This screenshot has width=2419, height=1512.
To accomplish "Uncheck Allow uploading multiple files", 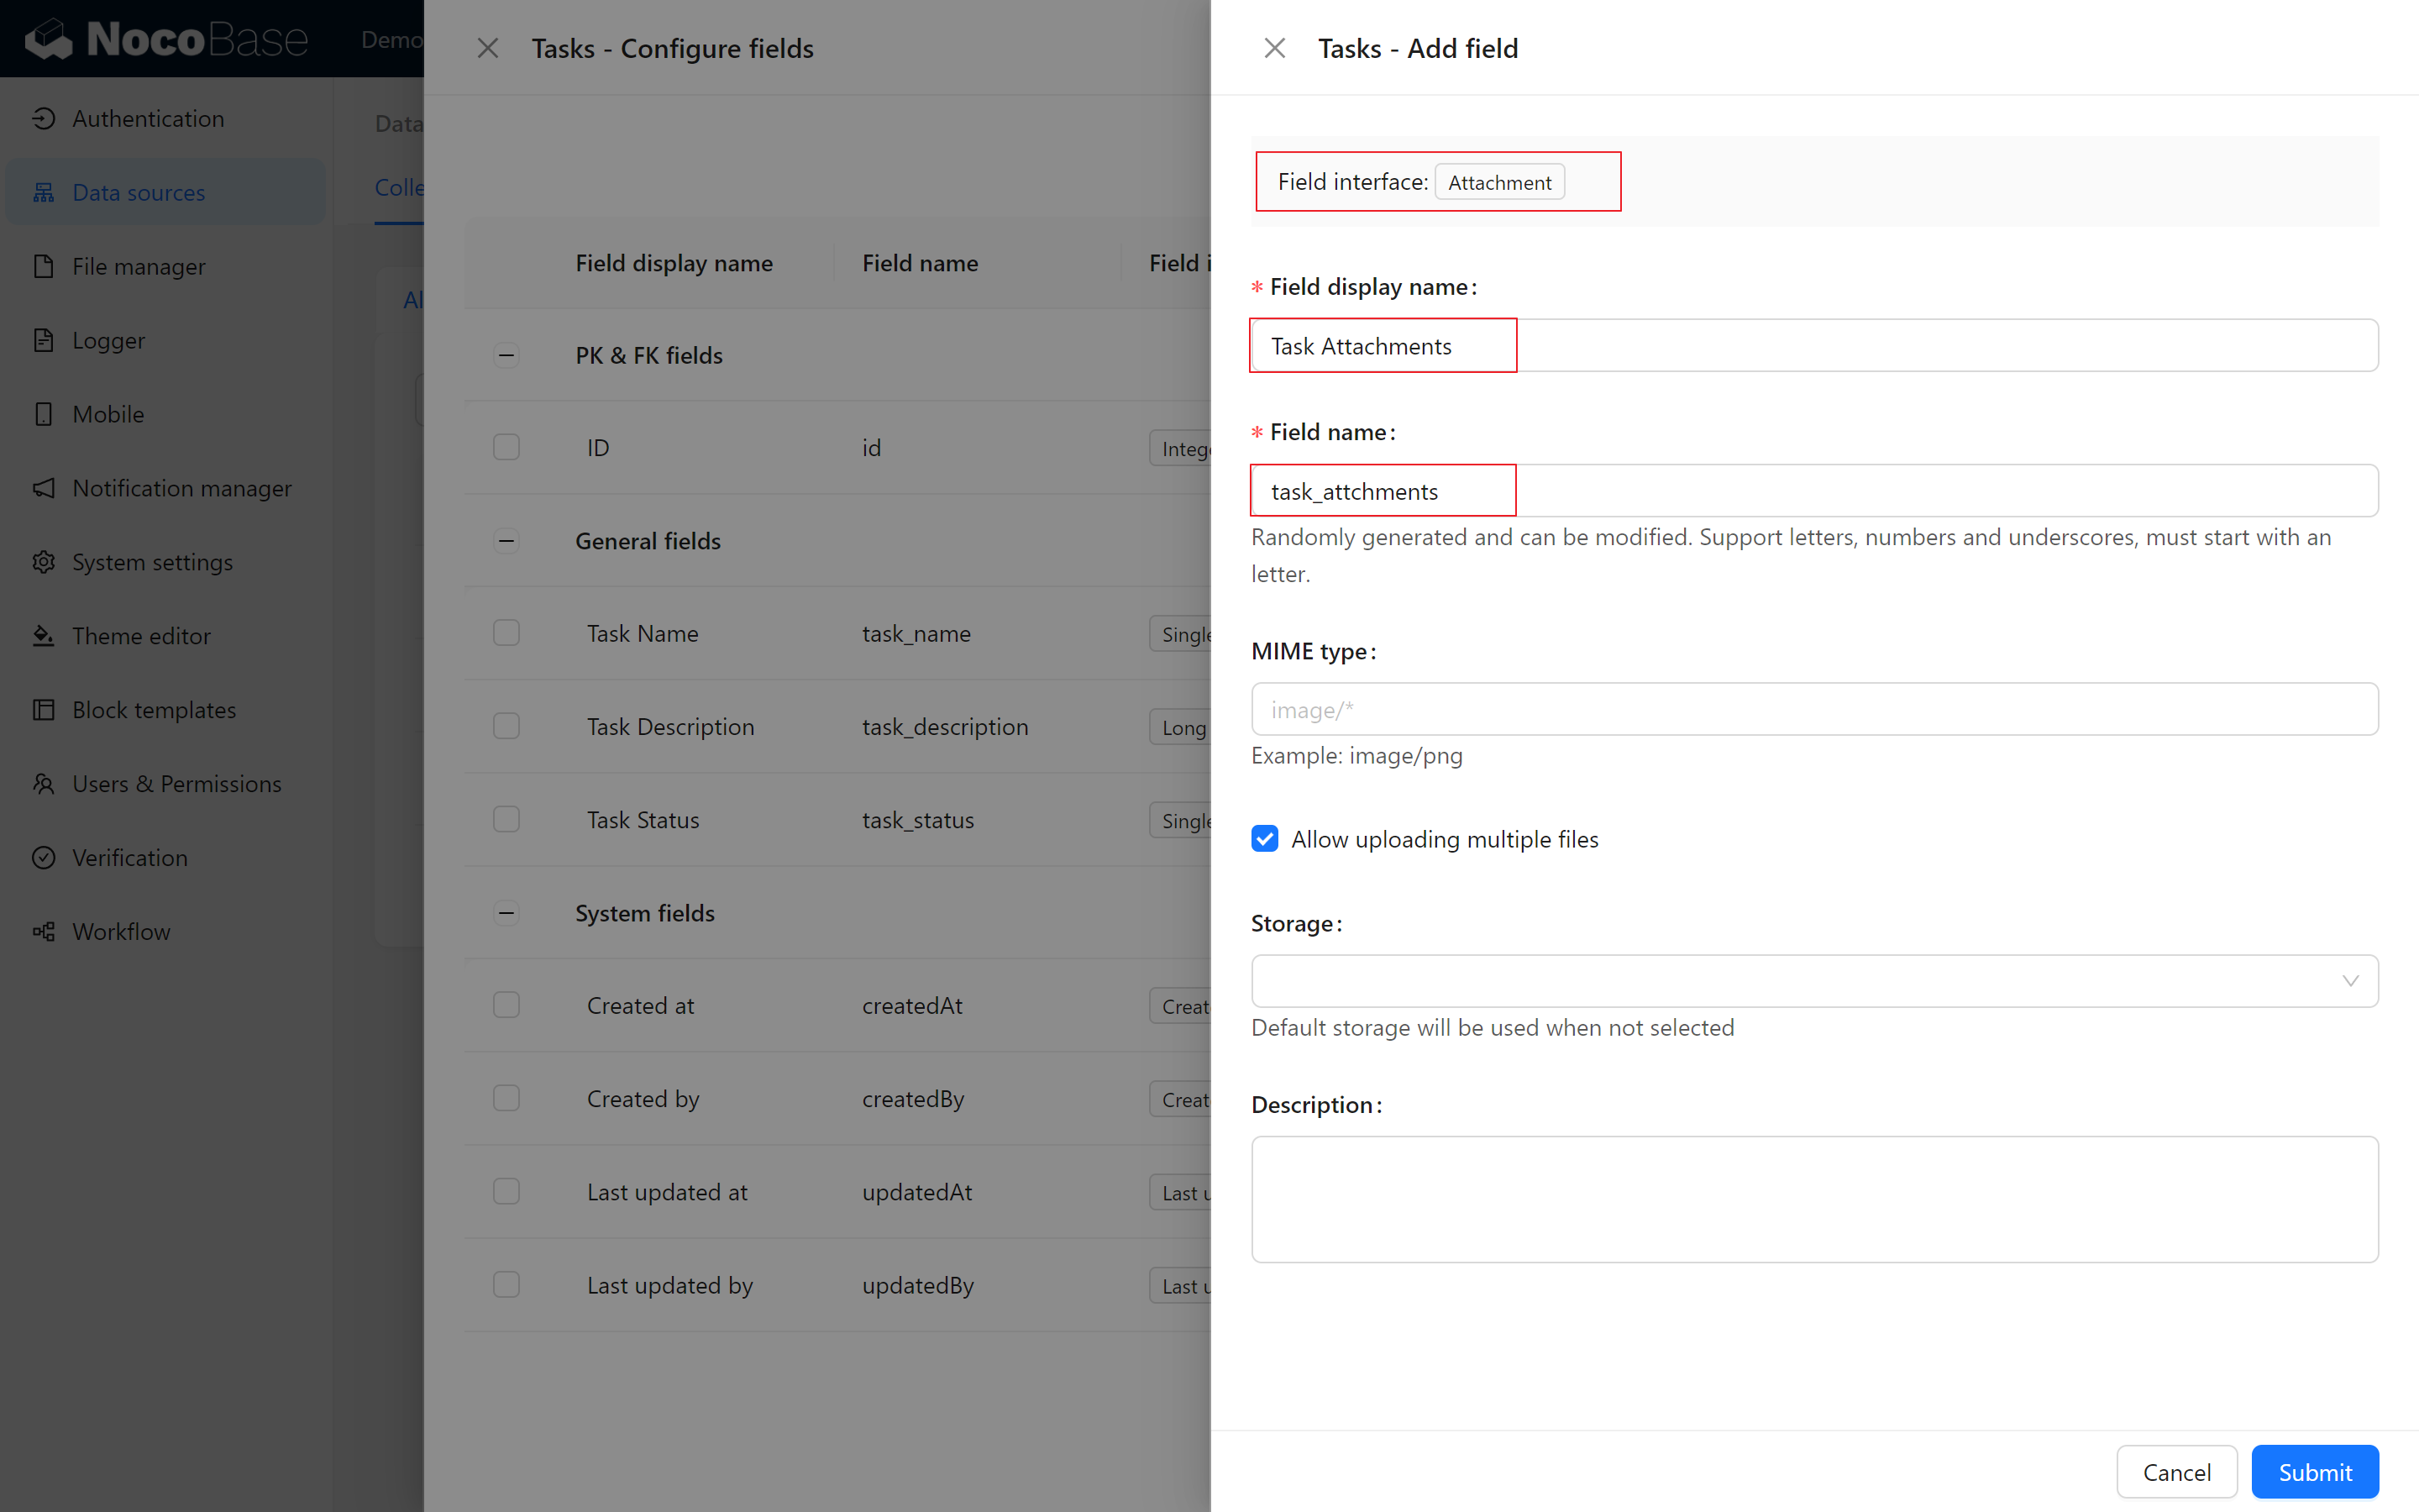I will pos(1264,838).
